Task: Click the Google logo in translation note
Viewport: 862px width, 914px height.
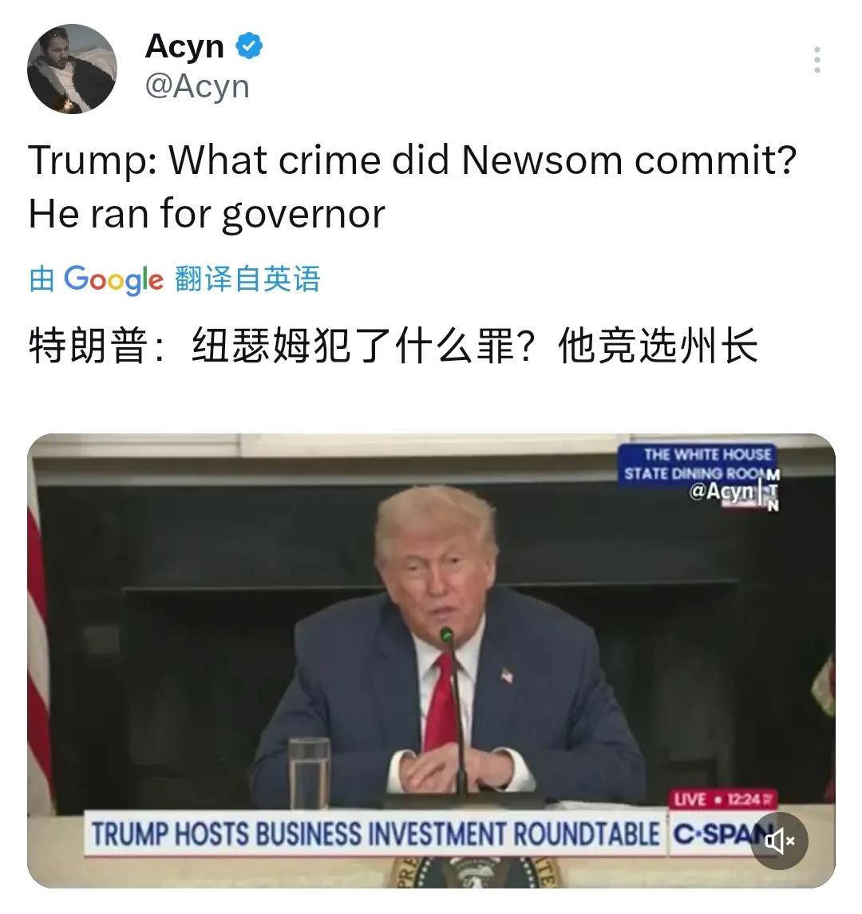Action: [x=113, y=279]
